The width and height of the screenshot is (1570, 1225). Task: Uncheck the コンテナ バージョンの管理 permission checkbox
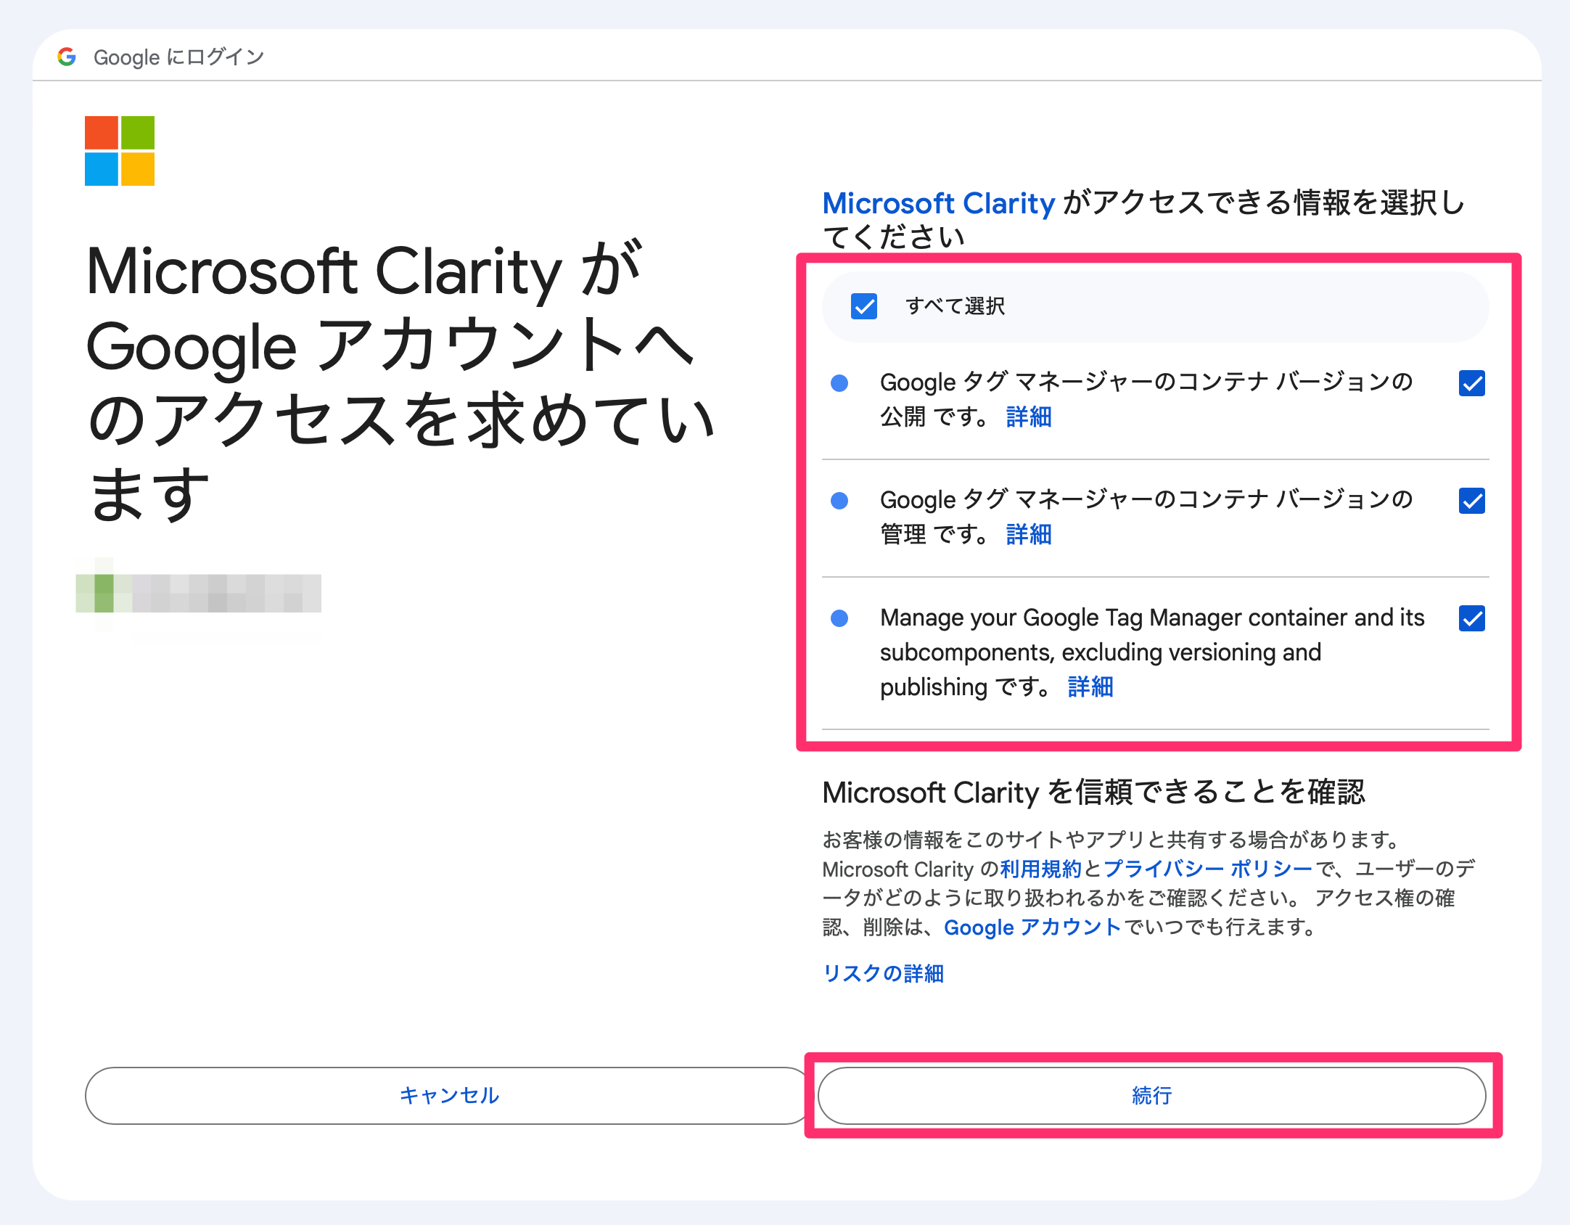pyautogui.click(x=1472, y=501)
